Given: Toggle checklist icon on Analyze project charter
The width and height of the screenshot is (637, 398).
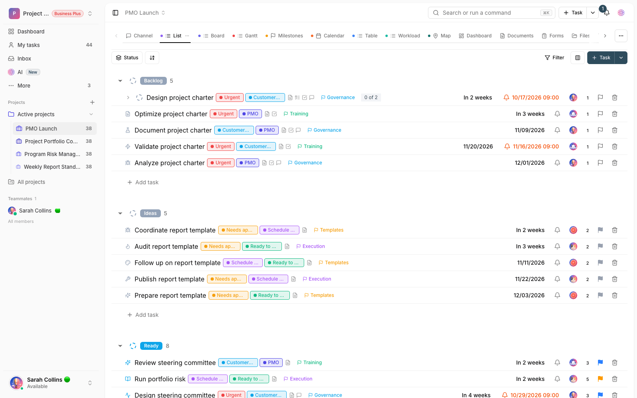Looking at the screenshot, I should pyautogui.click(x=272, y=163).
